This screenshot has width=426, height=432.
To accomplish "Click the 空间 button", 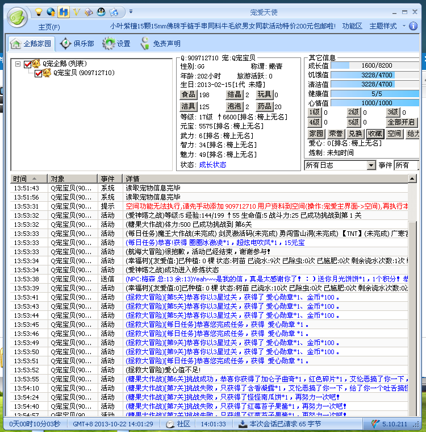I will (394, 134).
